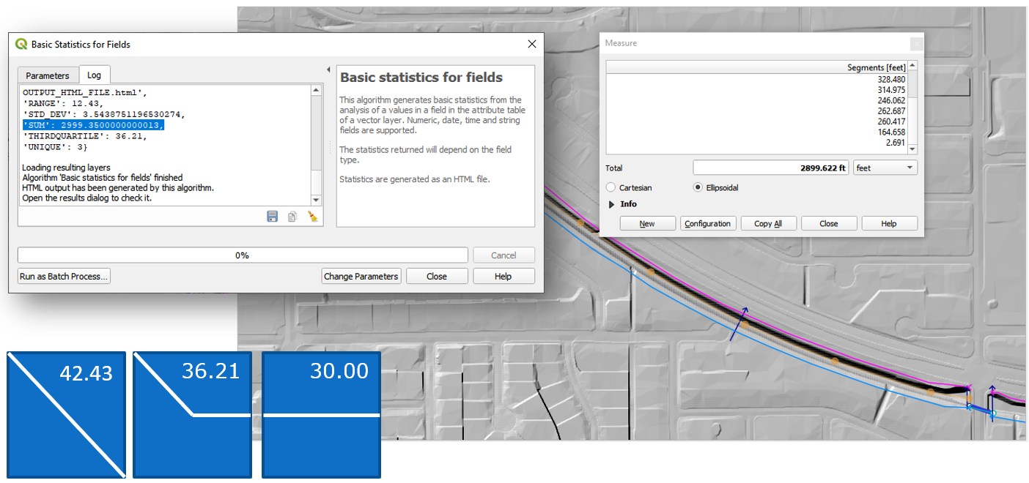Collapse the help panel arrow
1029x483 pixels.
tap(328, 70)
